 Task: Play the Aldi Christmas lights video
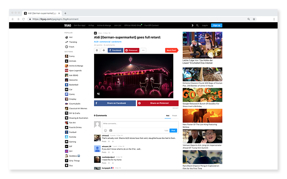133,76
